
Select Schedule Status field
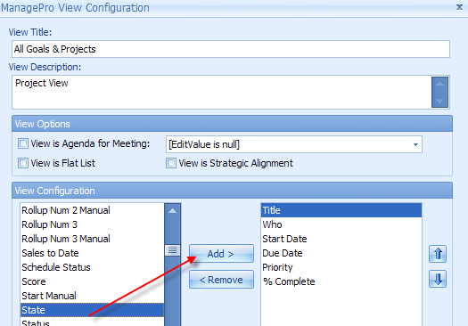(92, 267)
